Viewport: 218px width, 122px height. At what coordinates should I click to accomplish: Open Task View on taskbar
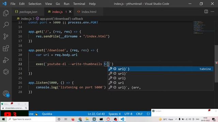(x=66, y=119)
